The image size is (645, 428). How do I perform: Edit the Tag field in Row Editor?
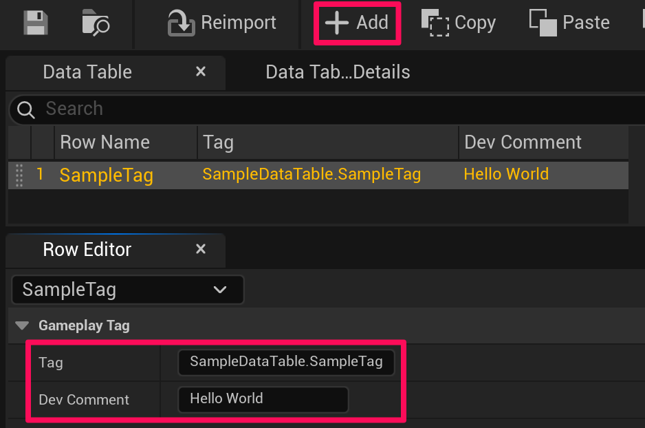pyautogui.click(x=286, y=362)
